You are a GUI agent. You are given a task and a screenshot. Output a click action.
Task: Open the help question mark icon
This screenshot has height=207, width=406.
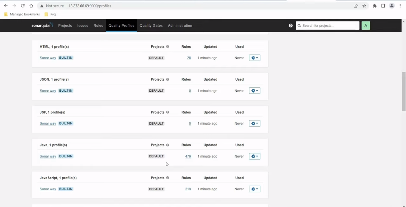coord(291,26)
